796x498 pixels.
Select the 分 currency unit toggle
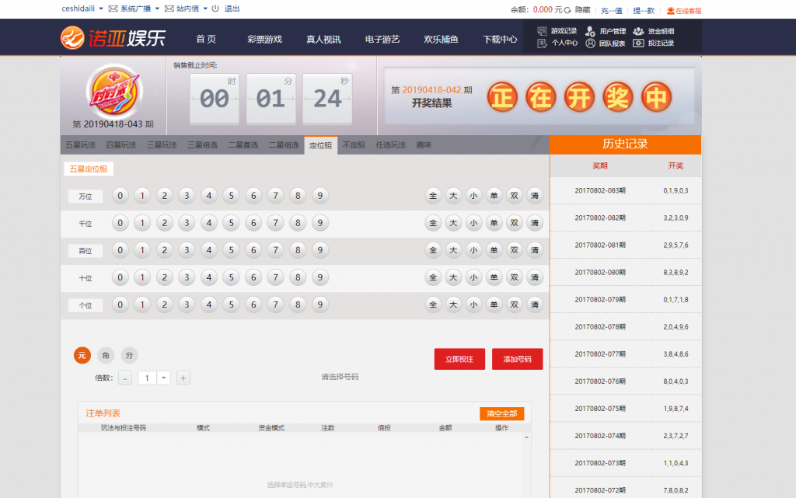(129, 356)
